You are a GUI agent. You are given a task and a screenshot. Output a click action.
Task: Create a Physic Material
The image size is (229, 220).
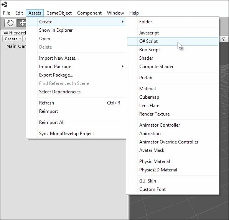coord(173,161)
